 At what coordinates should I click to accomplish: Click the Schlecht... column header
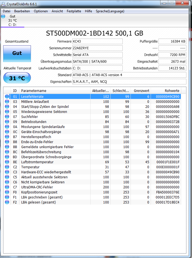[121, 91]
